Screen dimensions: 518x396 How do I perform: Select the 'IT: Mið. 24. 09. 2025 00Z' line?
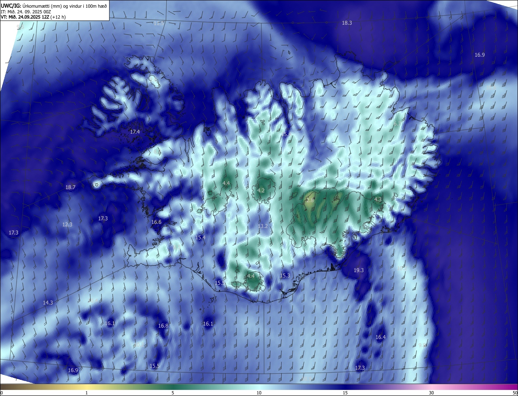(x=25, y=11)
